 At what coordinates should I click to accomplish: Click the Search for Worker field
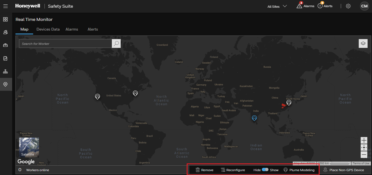(x=65, y=43)
